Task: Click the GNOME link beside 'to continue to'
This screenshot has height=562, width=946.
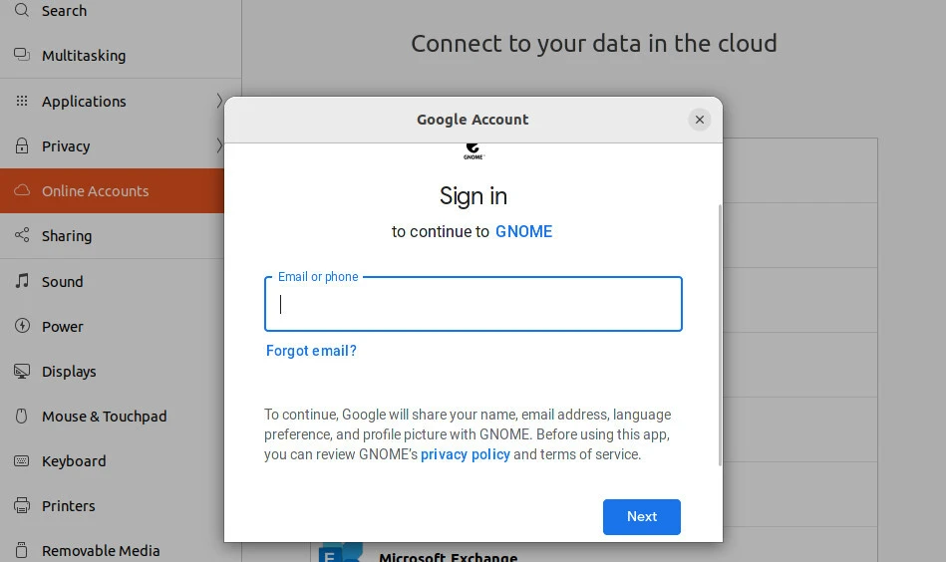Action: click(x=523, y=231)
